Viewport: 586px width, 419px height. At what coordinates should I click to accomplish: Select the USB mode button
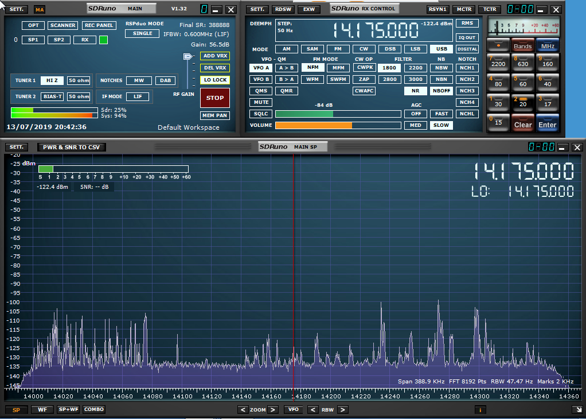442,49
